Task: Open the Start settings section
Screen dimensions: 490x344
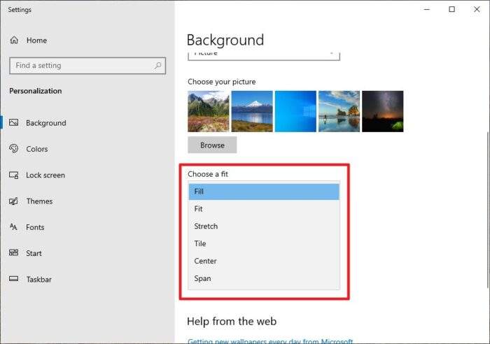Action: point(34,253)
